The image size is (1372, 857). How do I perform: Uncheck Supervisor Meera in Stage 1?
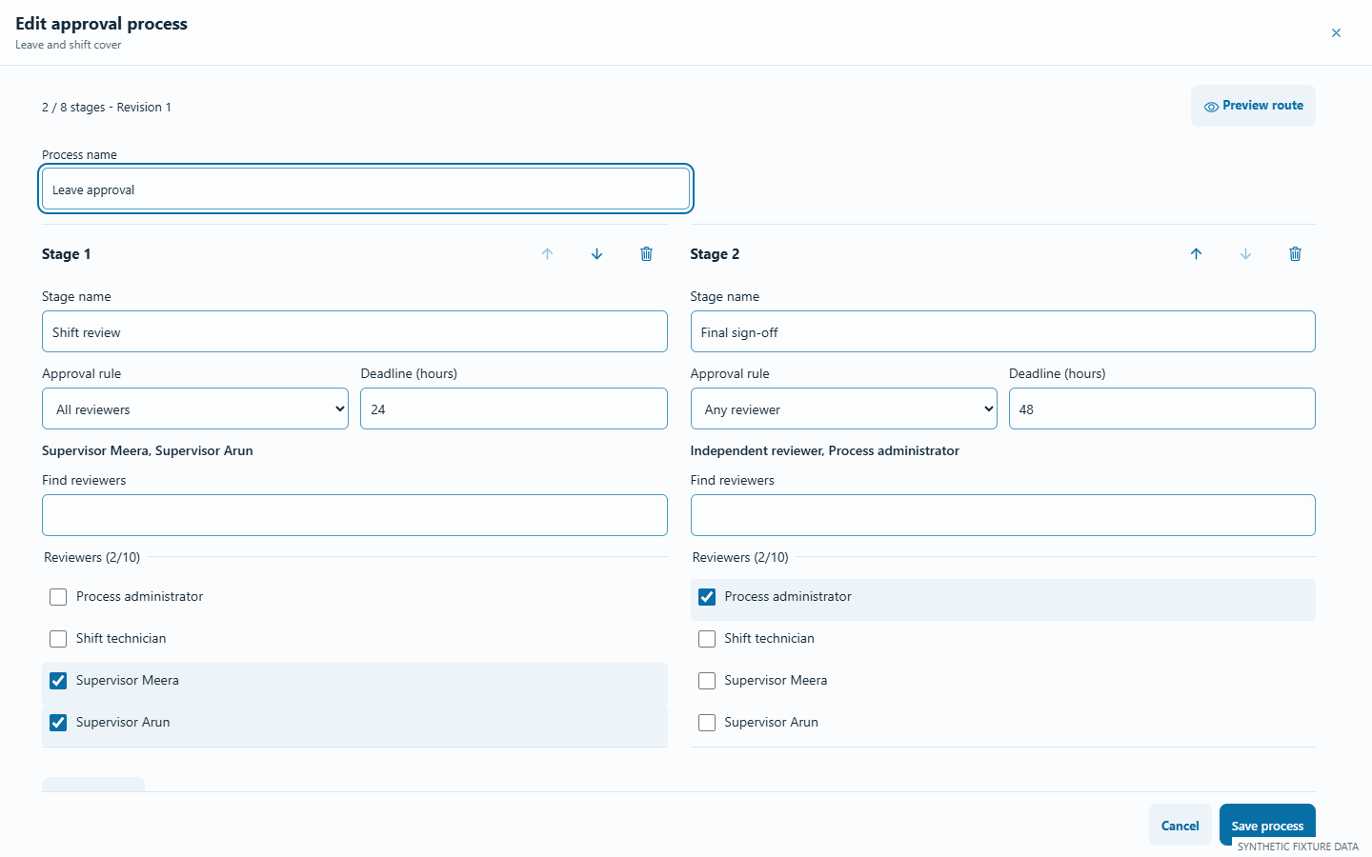[58, 681]
